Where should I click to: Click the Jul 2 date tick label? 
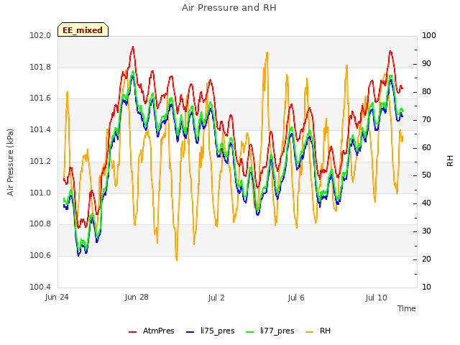[216, 298]
